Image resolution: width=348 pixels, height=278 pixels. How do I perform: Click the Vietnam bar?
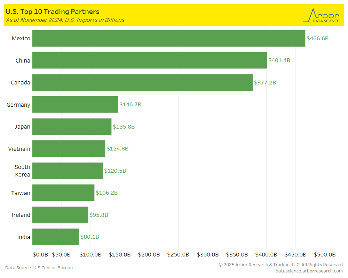(x=69, y=149)
